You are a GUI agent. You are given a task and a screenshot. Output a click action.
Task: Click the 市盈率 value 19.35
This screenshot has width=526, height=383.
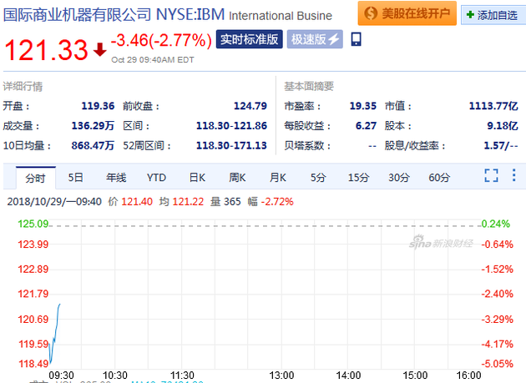click(x=363, y=106)
